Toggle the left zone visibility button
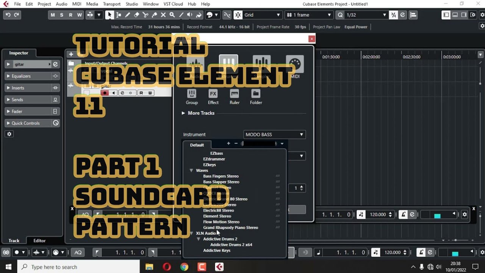This screenshot has width=485, height=273. [446, 15]
